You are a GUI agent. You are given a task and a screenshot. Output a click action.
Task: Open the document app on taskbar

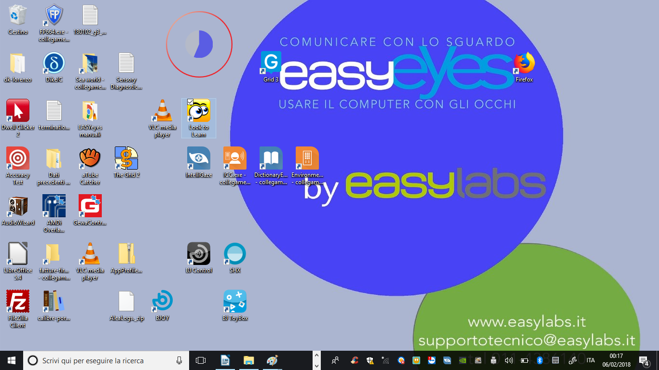[225, 360]
